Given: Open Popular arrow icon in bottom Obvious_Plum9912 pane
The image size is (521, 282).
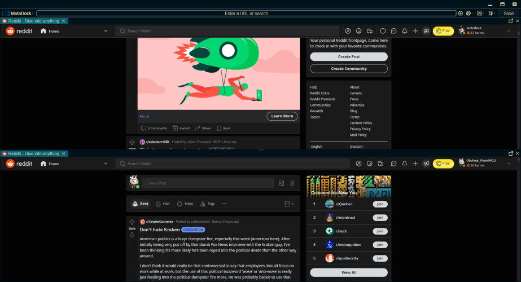Looking at the screenshot, I should click(358, 164).
